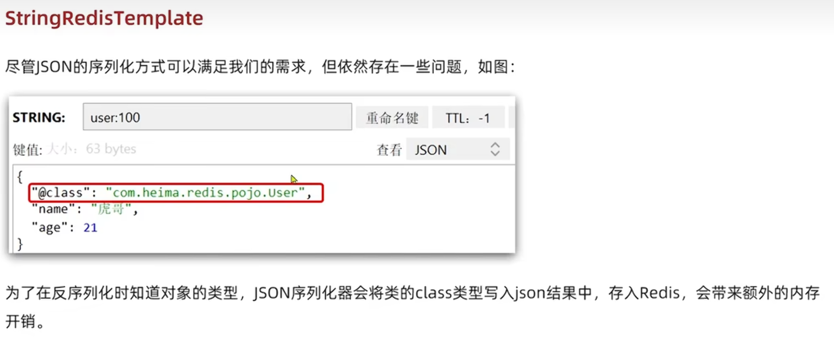
Task: Click the 查看 view label
Action: (389, 150)
